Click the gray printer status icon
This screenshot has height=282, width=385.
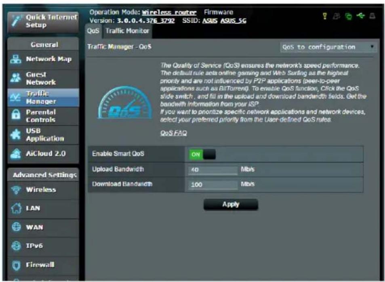pos(372,16)
